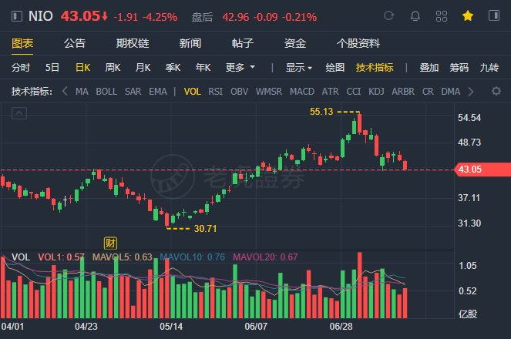The image size is (511, 339).
Task: Collapse chart using the up-arrow box
Action: point(19,113)
